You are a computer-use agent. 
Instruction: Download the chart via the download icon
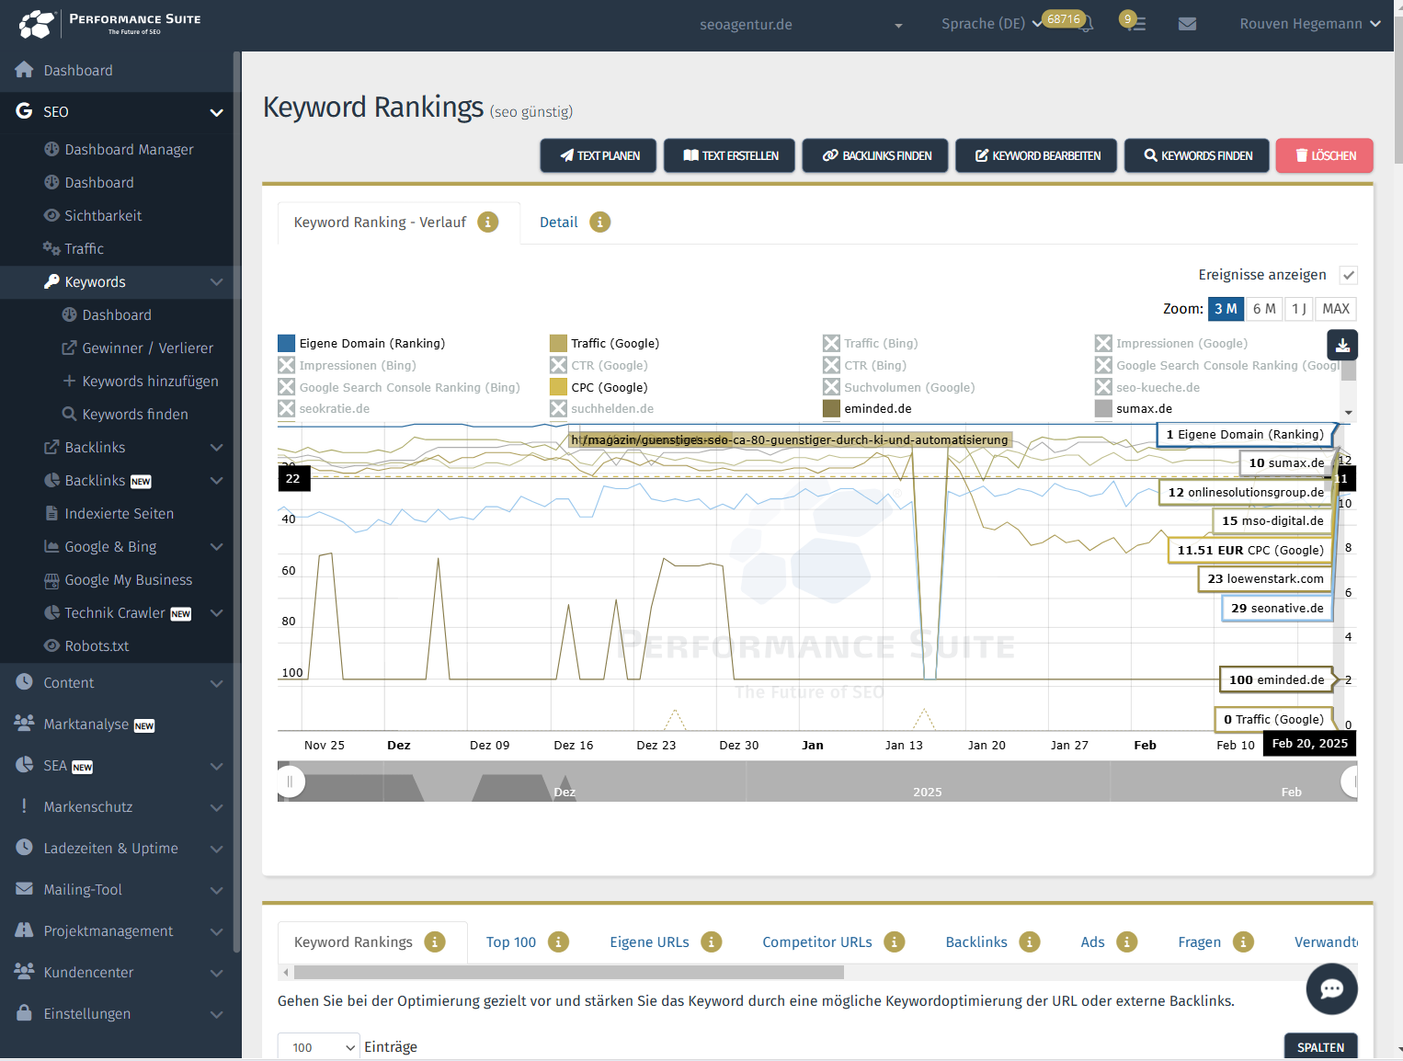click(x=1342, y=345)
